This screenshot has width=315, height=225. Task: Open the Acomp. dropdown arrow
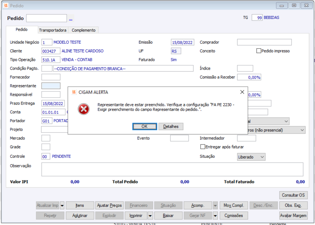point(215,205)
